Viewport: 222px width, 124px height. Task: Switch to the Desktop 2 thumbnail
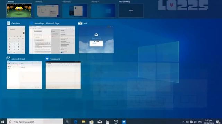[x=47, y=11]
